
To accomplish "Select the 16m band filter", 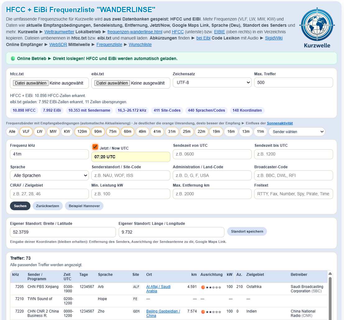I will click(231, 132).
